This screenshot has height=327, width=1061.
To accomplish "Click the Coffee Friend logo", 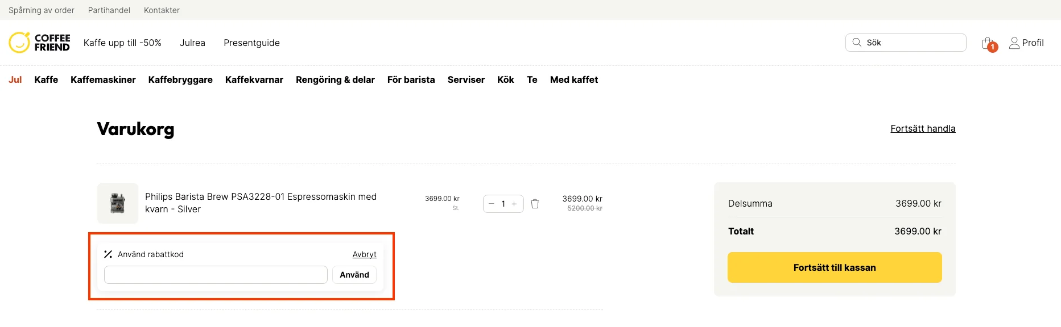I will pos(40,43).
